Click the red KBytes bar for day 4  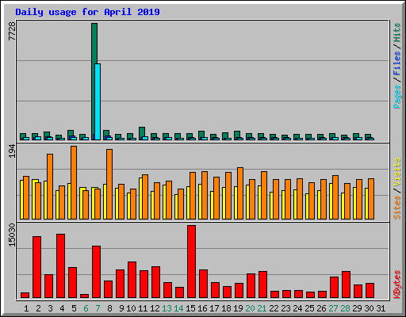pos(61,266)
